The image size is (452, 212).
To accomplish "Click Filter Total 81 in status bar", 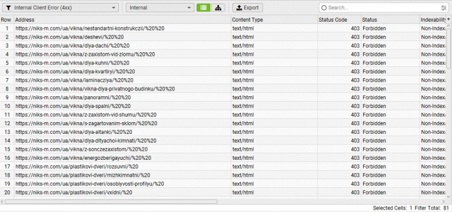I will pyautogui.click(x=432, y=208).
